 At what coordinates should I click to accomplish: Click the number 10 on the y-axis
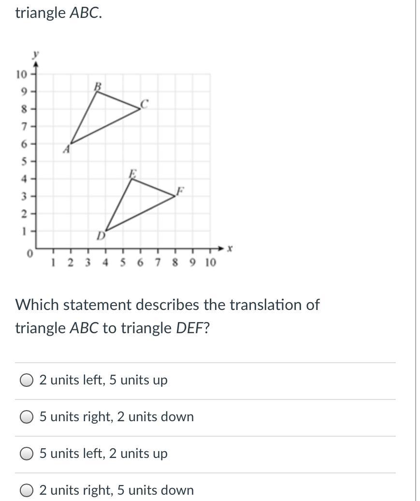(21, 74)
